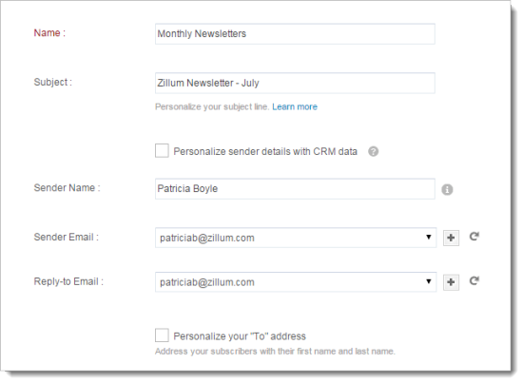
Task: Open the Learn more link
Action: point(295,106)
